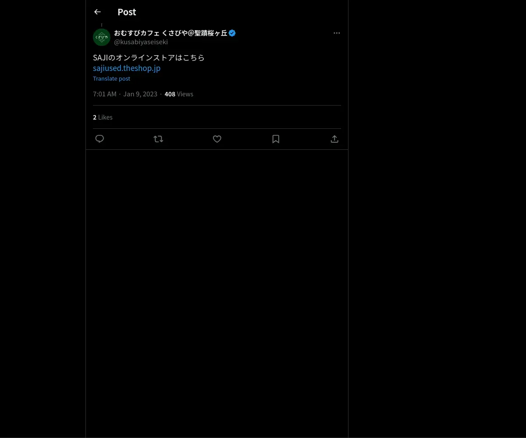Click the blue verified badge
This screenshot has width=526, height=438.
coord(232,33)
